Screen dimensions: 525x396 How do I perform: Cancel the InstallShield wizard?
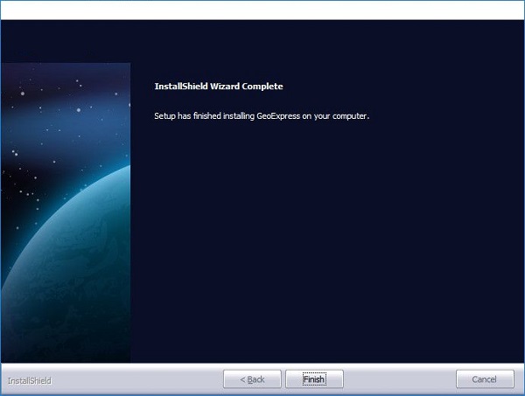(485, 379)
